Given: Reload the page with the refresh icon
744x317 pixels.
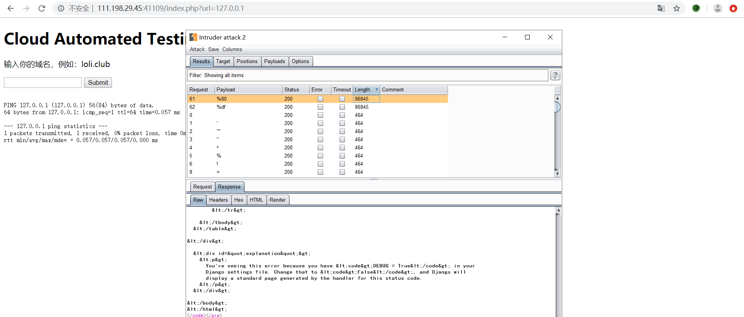Looking at the screenshot, I should pos(41,8).
